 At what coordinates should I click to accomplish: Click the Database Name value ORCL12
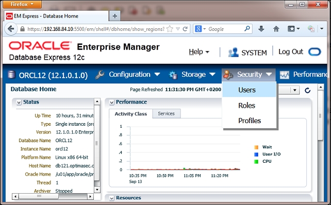[64, 141]
